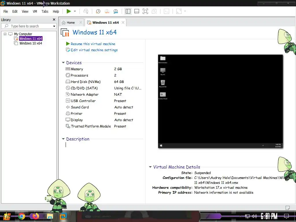Viewport: 296px width, 222px height.
Task: Click the stretch guest display icon
Action: coord(179,11)
